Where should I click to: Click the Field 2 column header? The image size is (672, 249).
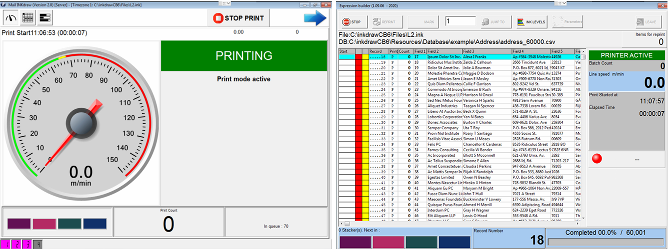[444, 51]
